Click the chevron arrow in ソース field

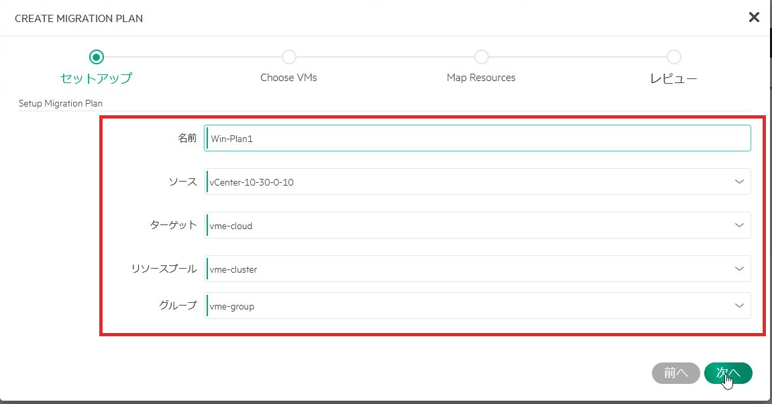tap(739, 182)
